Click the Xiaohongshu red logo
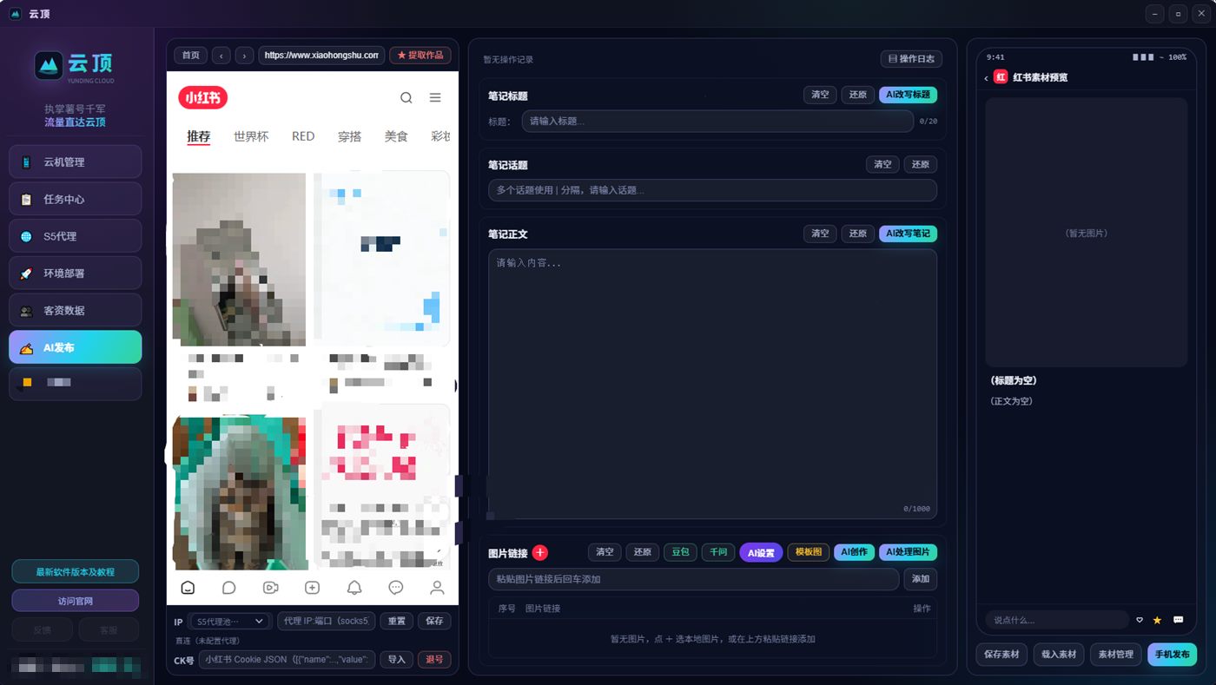The image size is (1216, 685). point(203,97)
